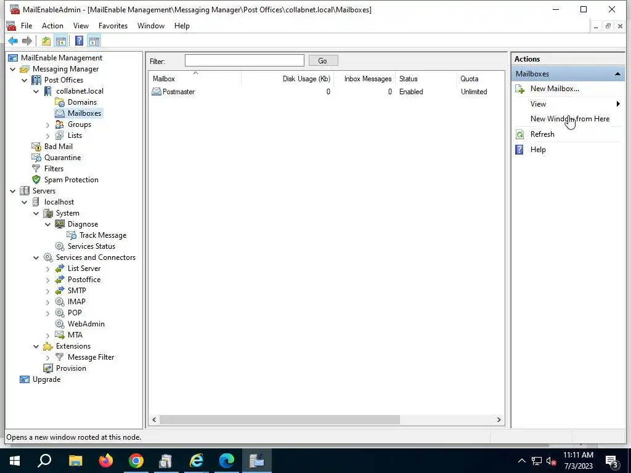Screen dimensions: 631x473
Task: Select the Services Status gear icon
Action: [x=60, y=246]
